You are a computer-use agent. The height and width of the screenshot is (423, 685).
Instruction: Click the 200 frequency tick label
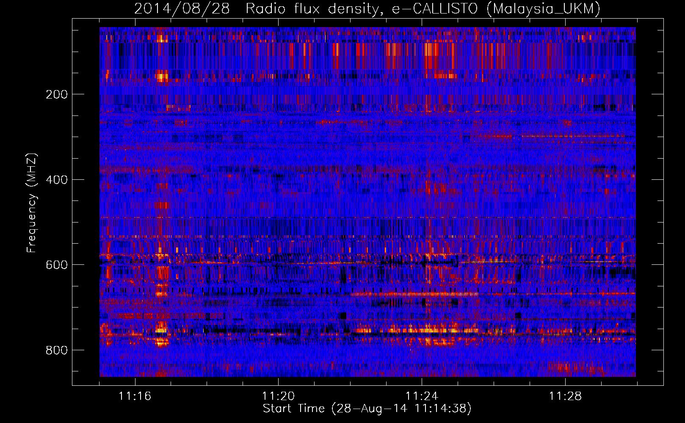[x=57, y=94]
